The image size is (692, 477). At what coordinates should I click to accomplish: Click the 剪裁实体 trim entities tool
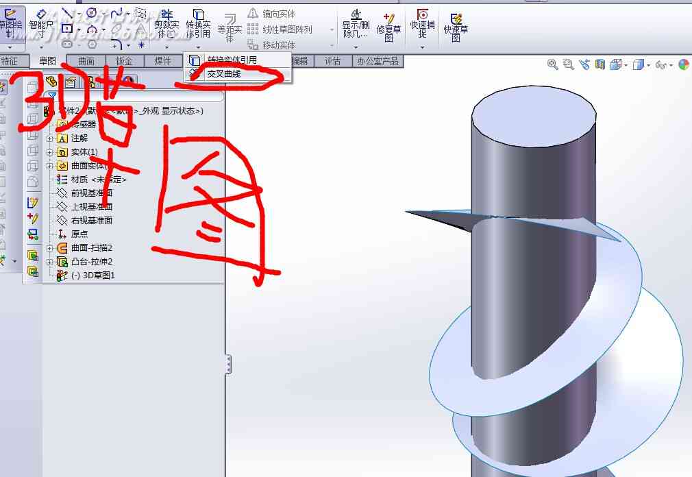pos(166,24)
